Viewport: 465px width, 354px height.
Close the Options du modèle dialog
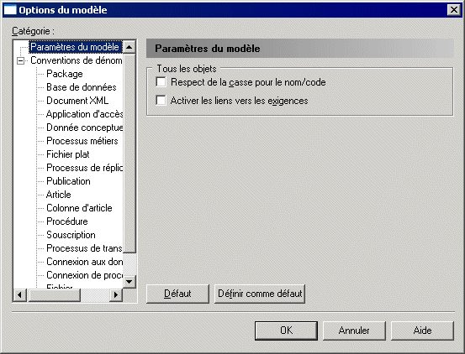[x=454, y=10]
